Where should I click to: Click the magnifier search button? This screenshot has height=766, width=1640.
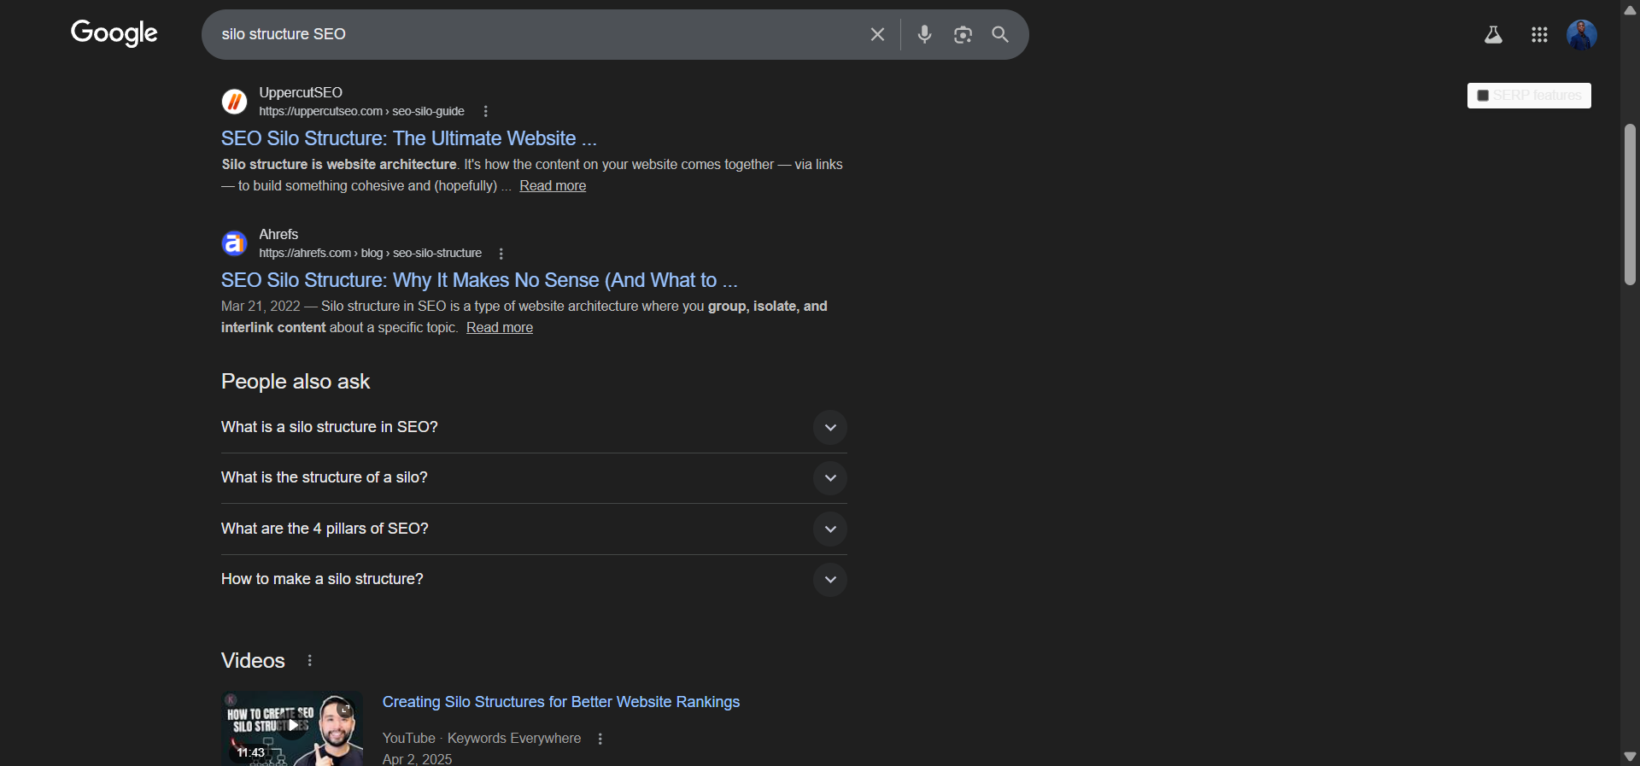[x=1000, y=34]
